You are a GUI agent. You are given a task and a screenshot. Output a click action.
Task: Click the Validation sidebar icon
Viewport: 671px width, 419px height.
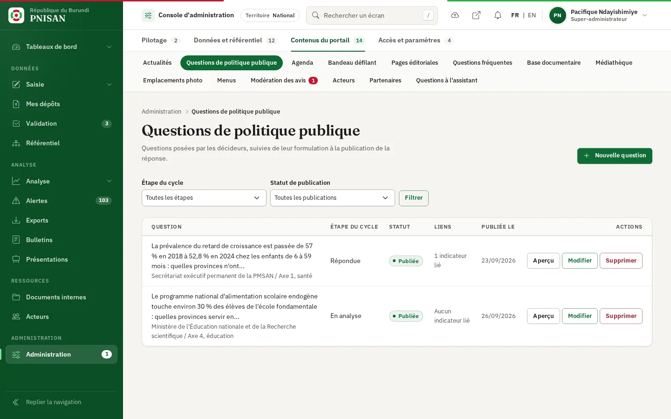pyautogui.click(x=16, y=123)
